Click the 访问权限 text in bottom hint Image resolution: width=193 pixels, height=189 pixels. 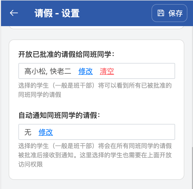click(30, 164)
